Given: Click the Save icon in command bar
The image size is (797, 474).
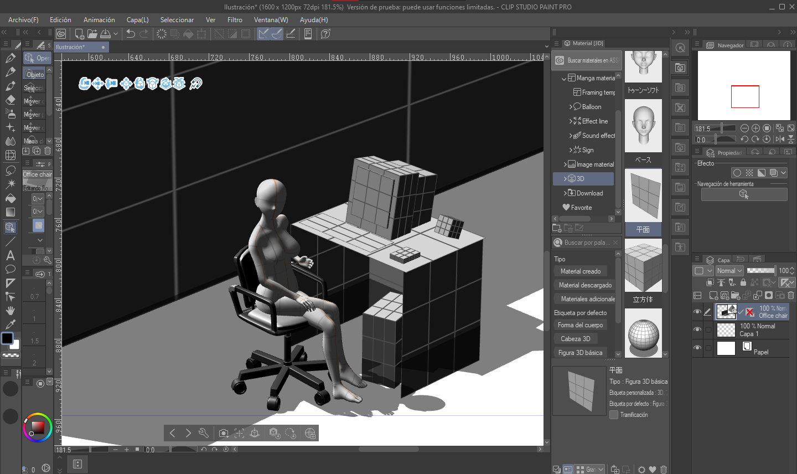Looking at the screenshot, I should pos(105,34).
